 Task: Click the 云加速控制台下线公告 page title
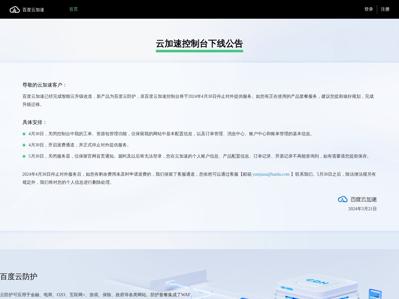tap(199, 44)
